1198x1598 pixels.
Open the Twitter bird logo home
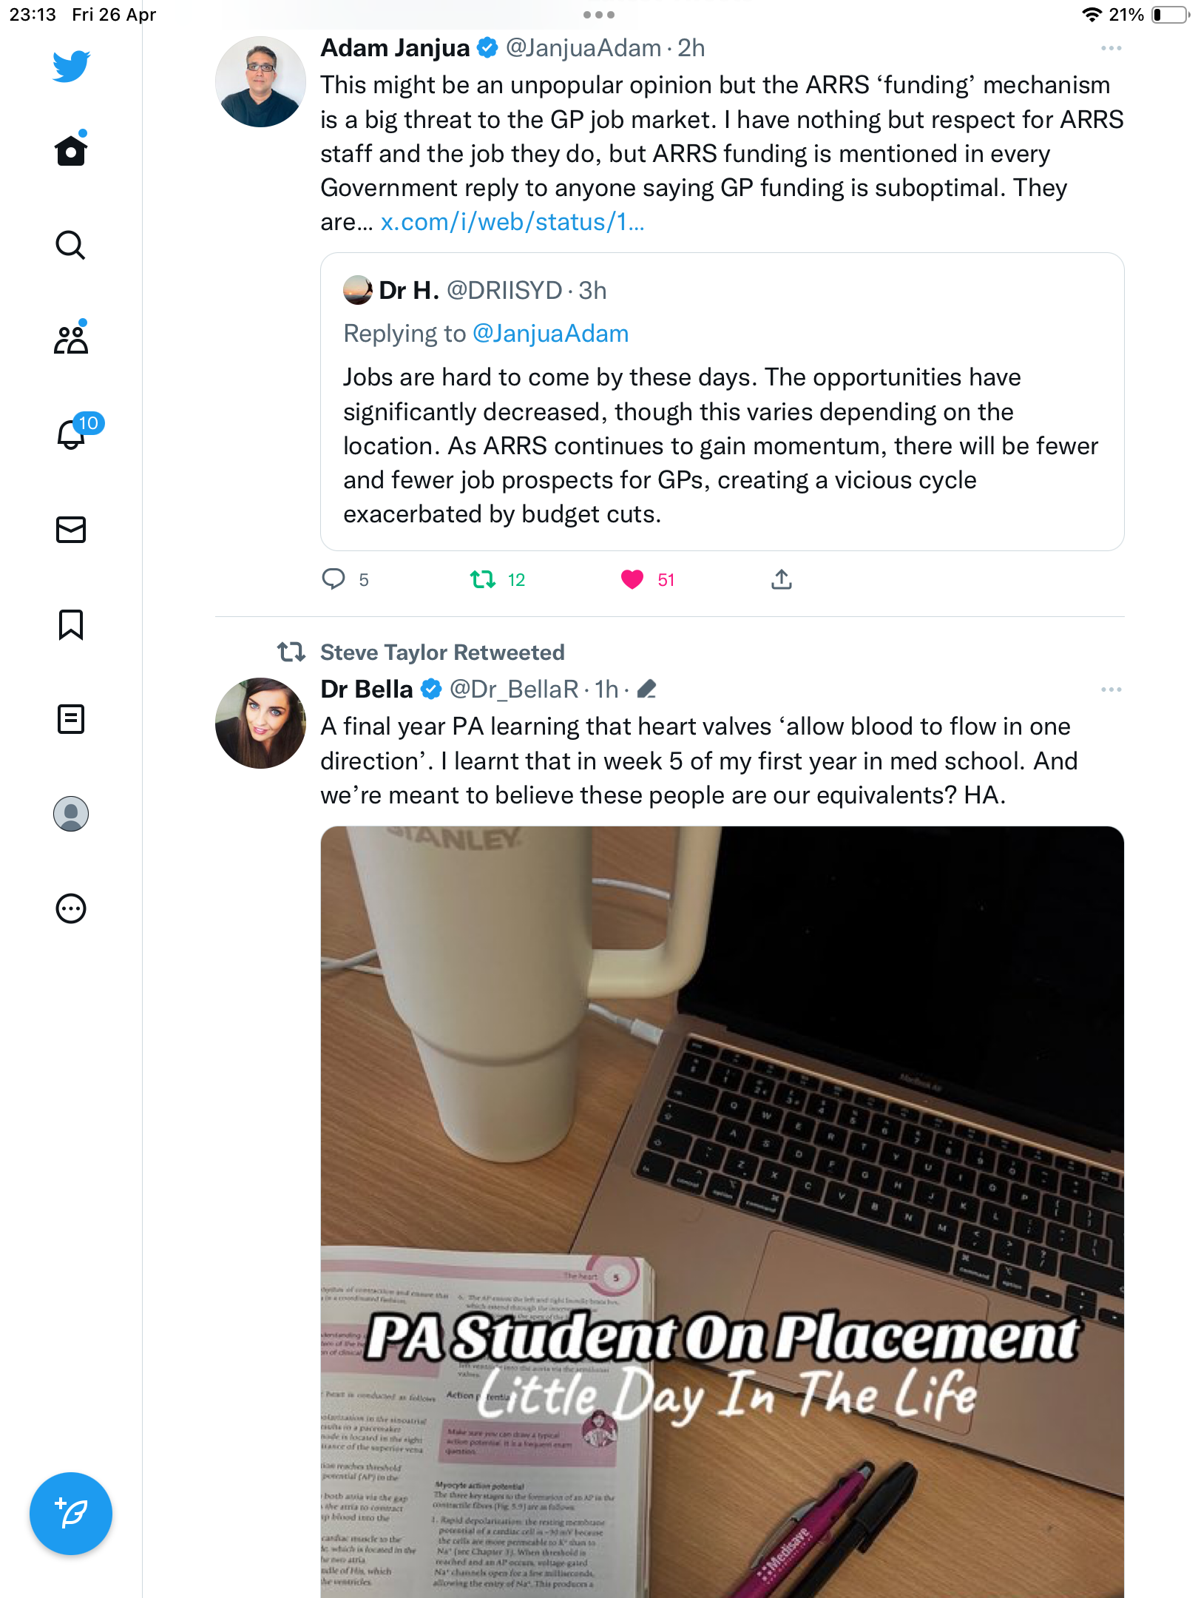pyautogui.click(x=71, y=67)
